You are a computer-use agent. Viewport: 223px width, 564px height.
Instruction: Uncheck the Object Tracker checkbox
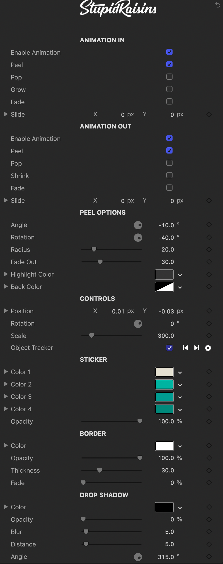[x=169, y=348]
